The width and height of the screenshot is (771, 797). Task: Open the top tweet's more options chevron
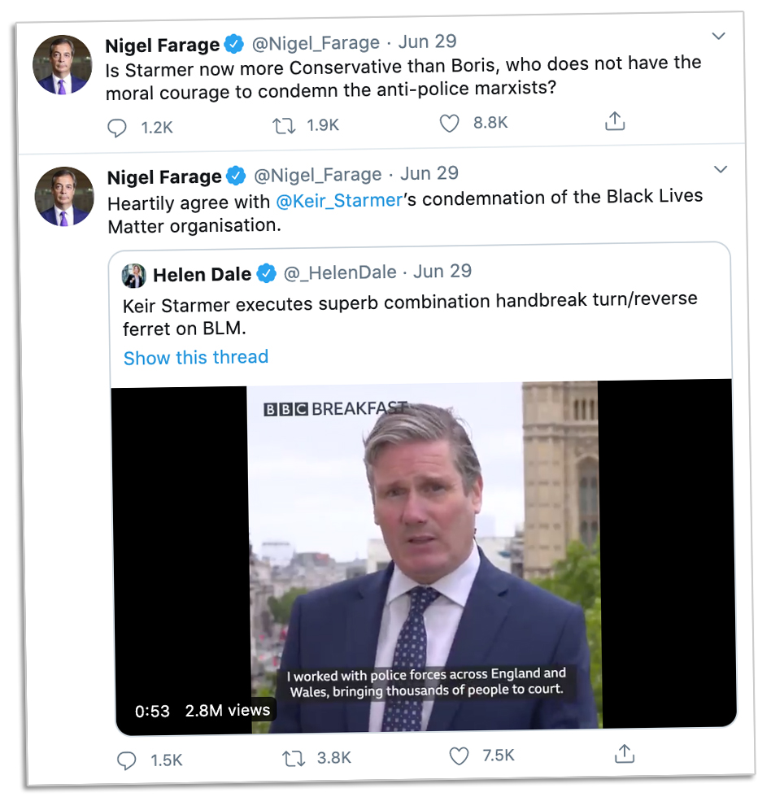coord(718,37)
